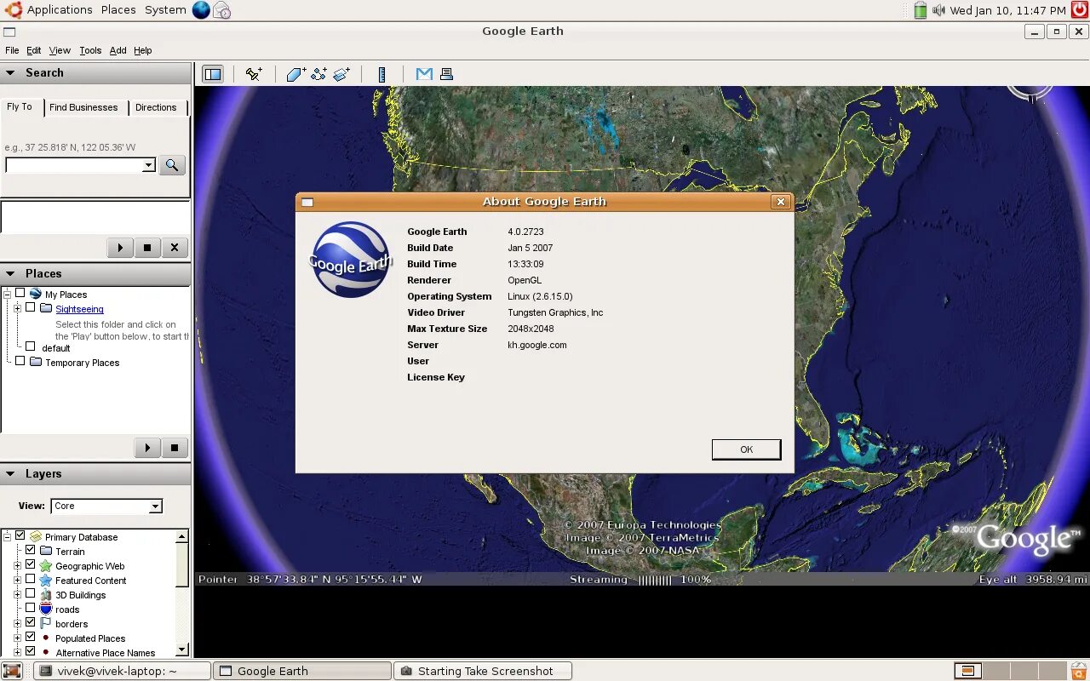Open the ruler measurement tool

pos(381,74)
